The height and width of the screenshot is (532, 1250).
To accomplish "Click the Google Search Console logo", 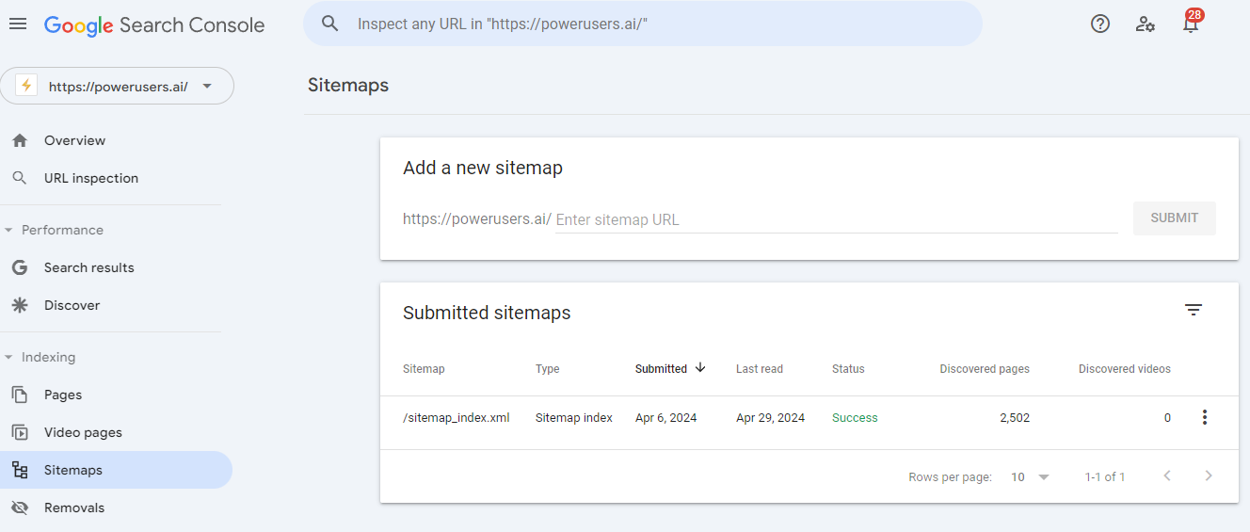I will (x=154, y=25).
